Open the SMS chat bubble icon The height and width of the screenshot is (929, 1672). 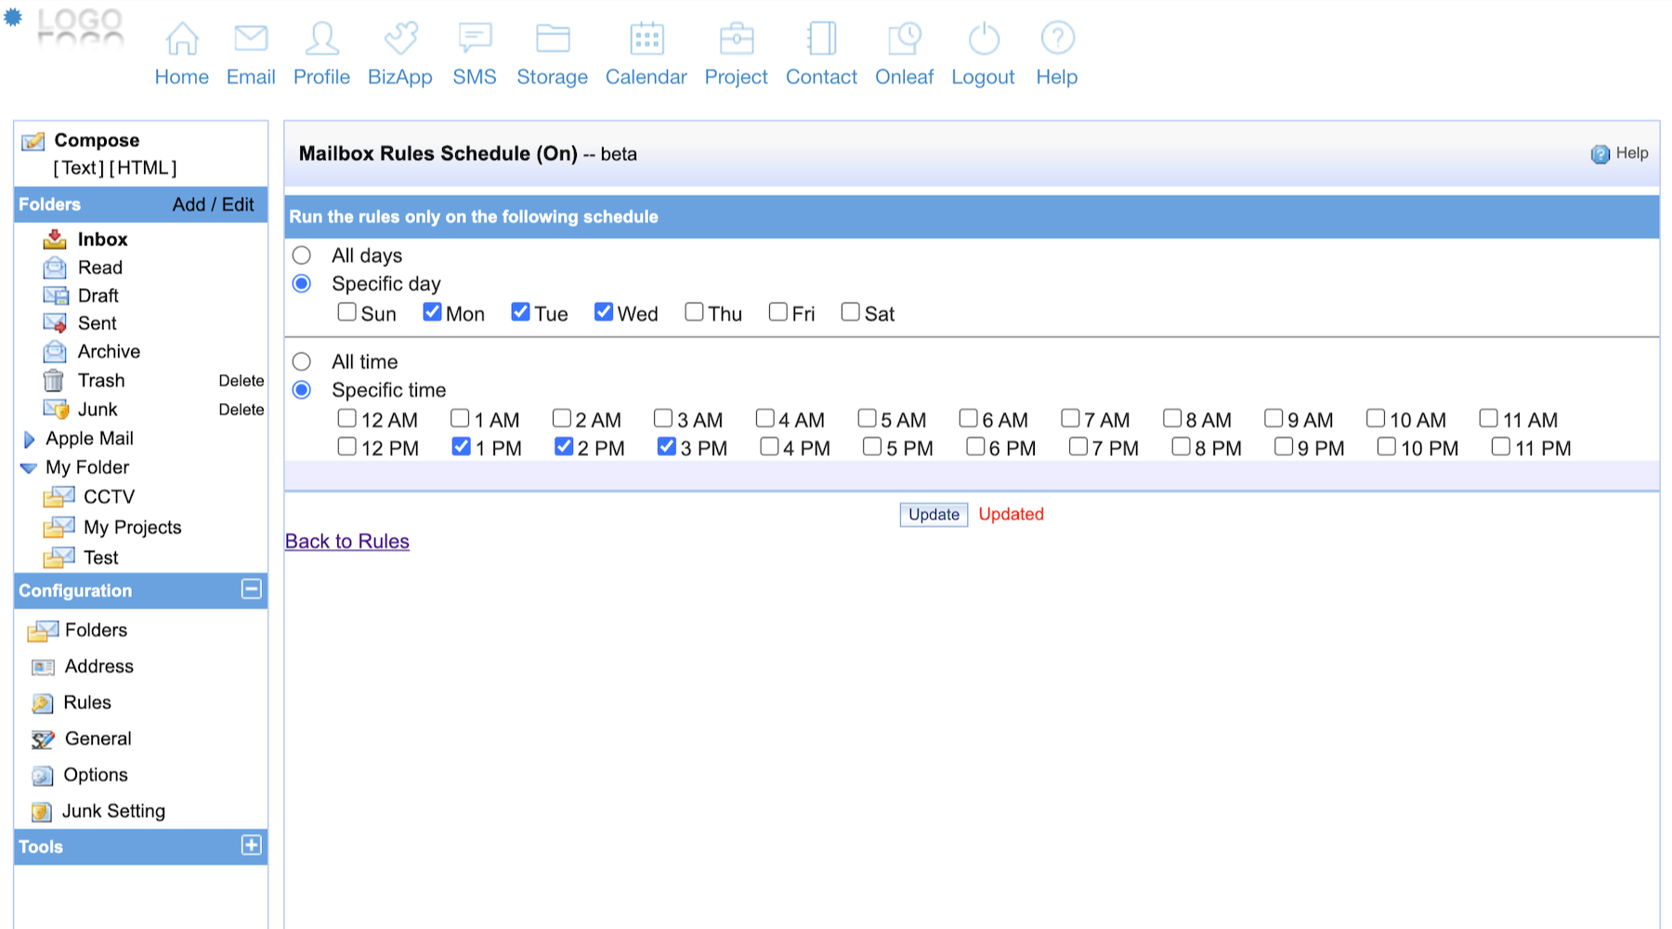[475, 39]
